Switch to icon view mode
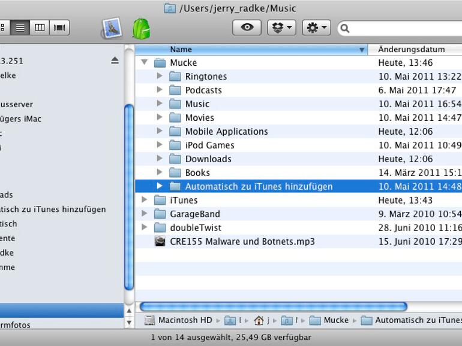The width and height of the screenshot is (462, 346). tap(4, 28)
